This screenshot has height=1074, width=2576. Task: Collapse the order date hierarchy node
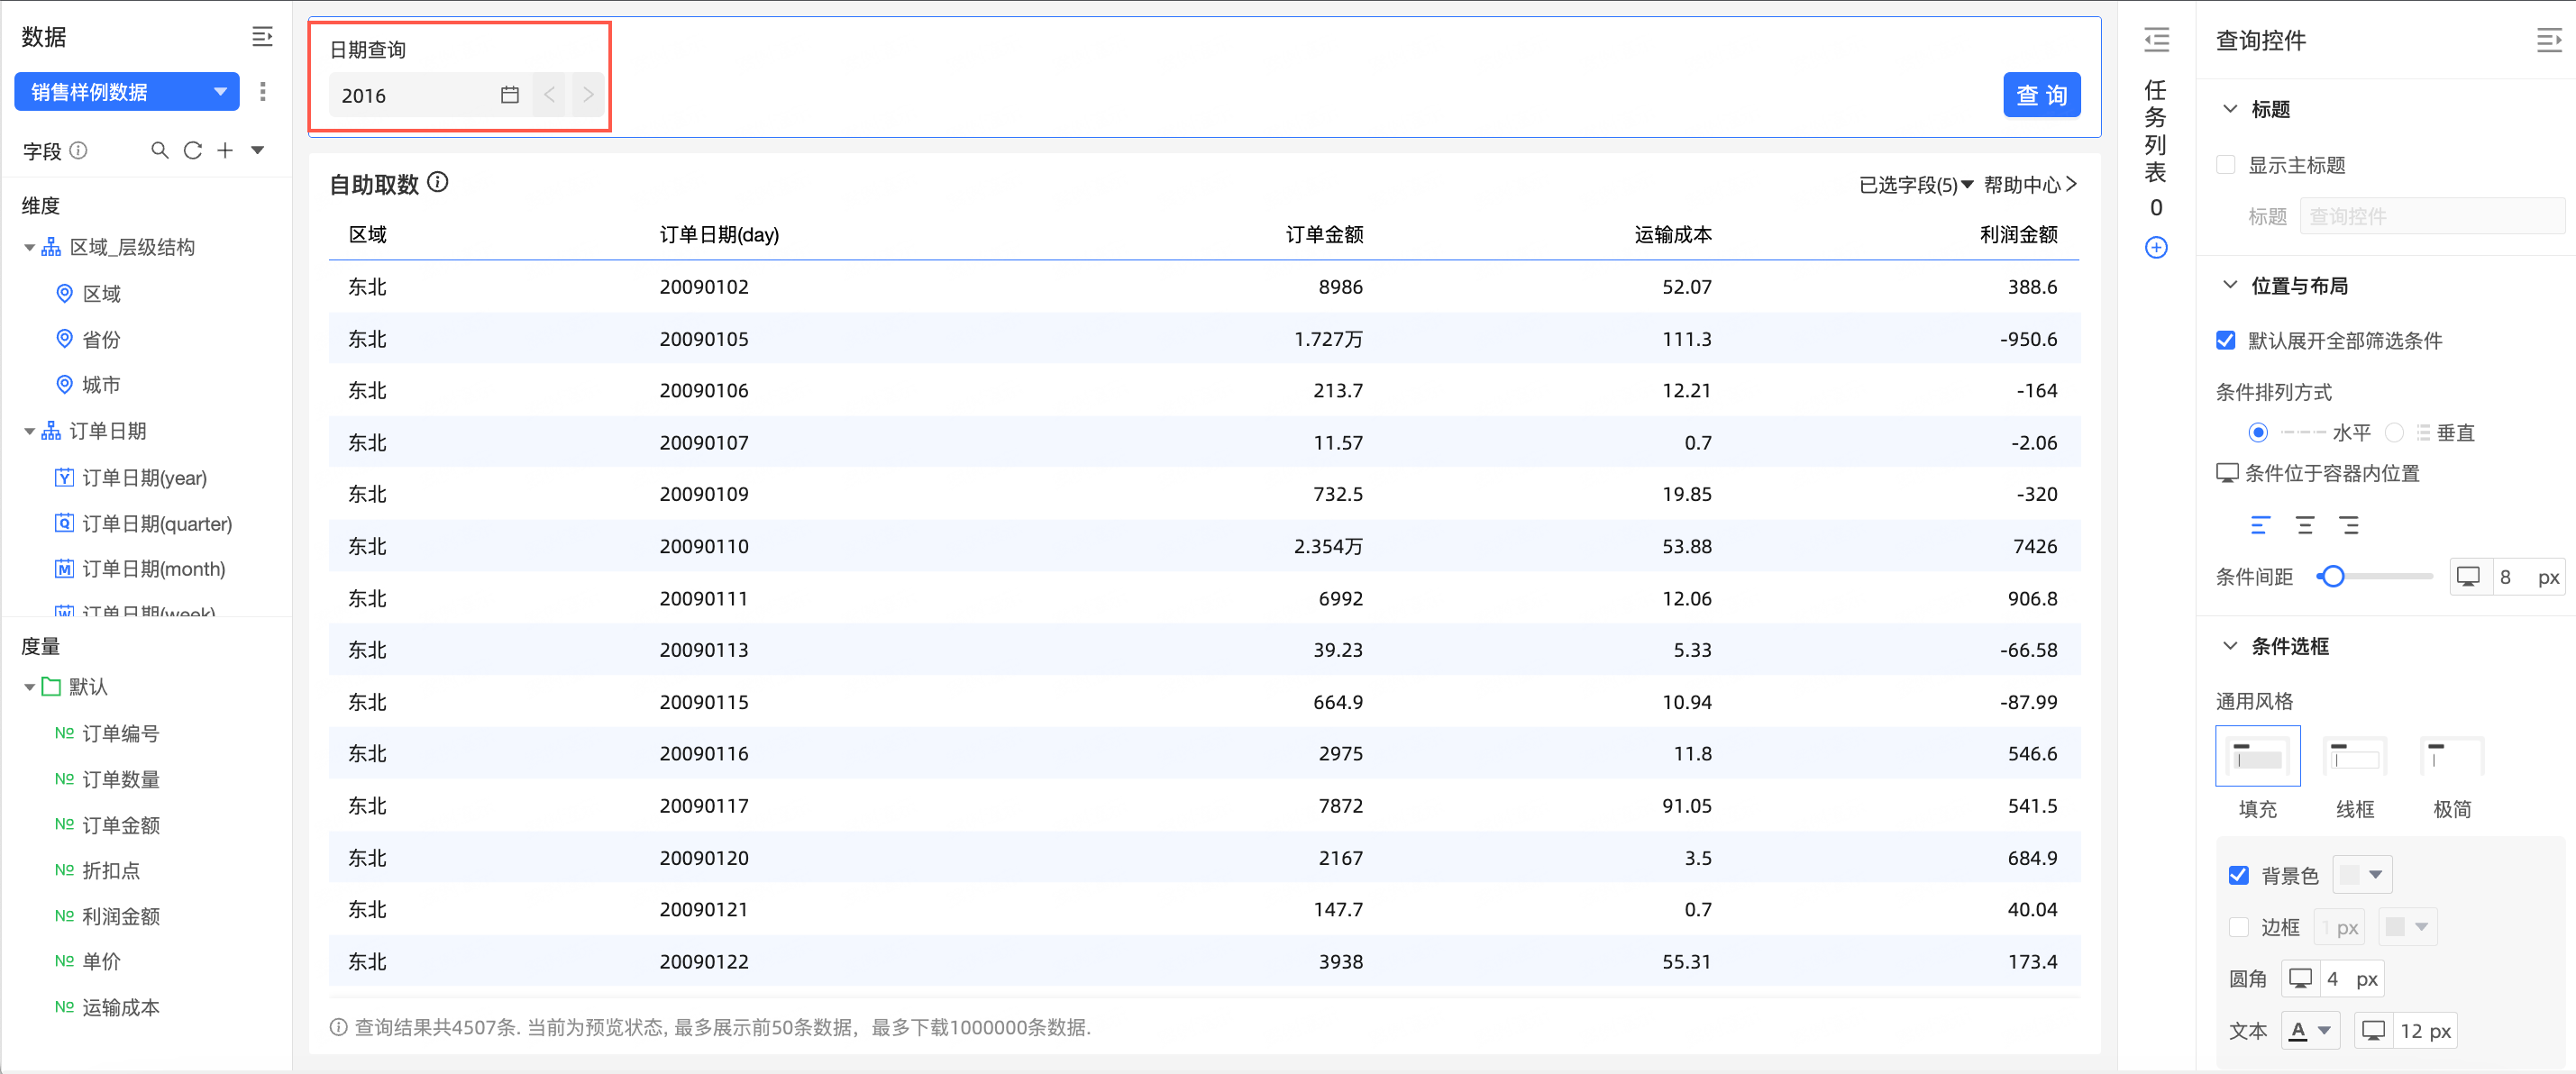pos(30,432)
